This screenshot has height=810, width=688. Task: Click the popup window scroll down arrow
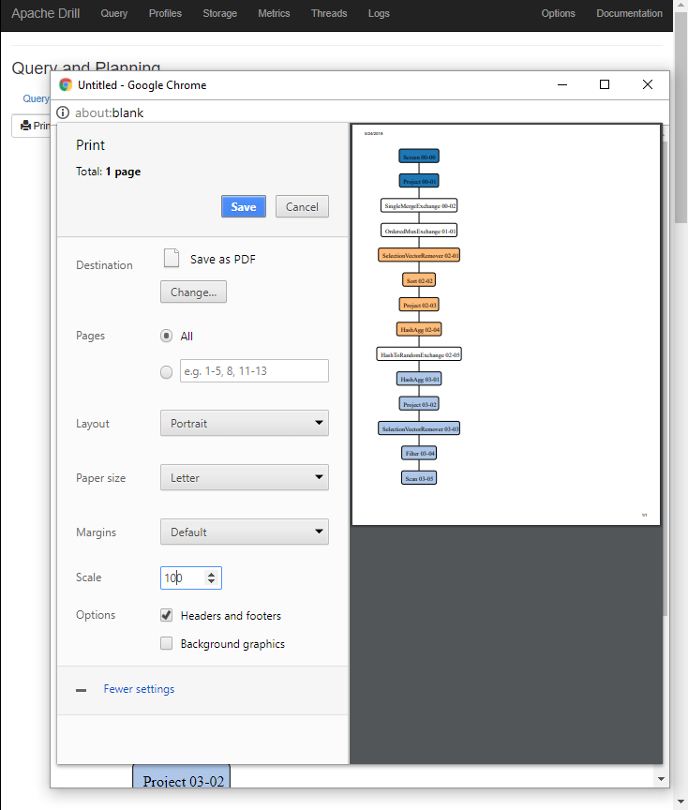(x=661, y=779)
